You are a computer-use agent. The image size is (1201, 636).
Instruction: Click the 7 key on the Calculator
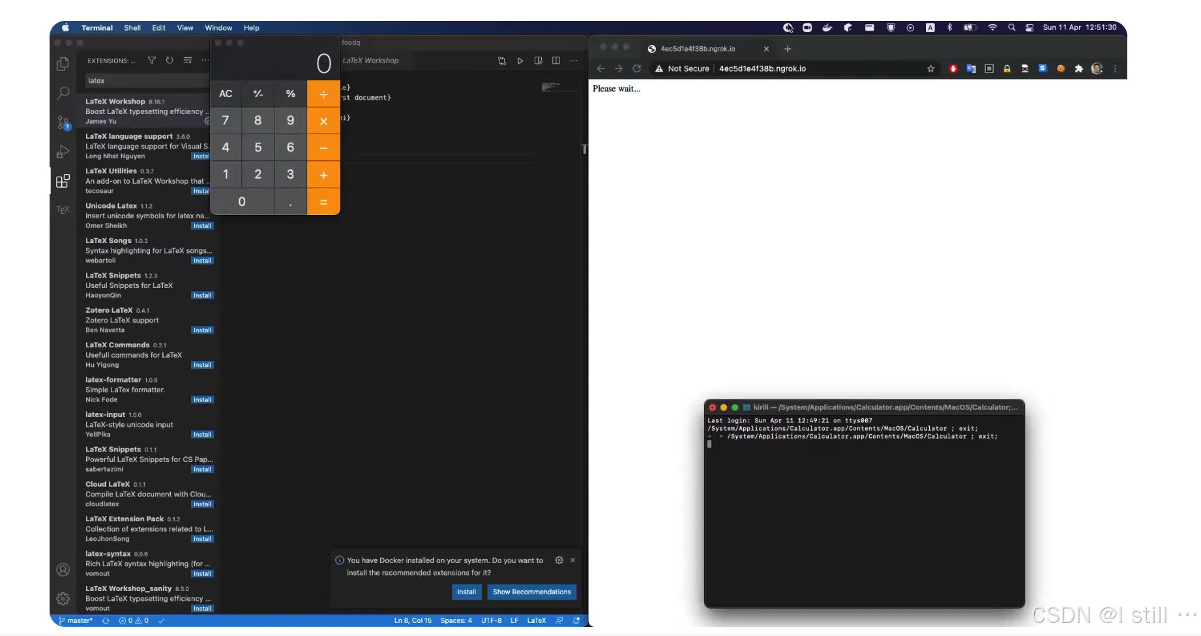click(226, 121)
